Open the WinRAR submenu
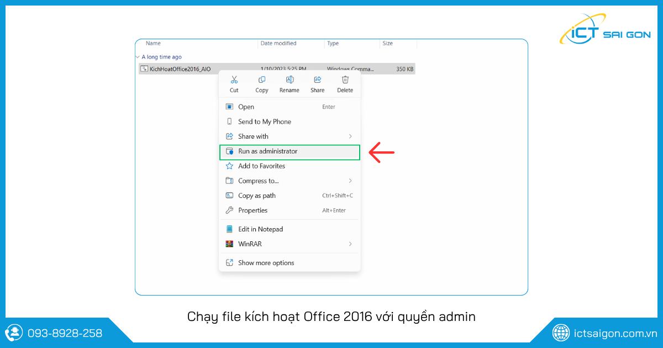 290,244
